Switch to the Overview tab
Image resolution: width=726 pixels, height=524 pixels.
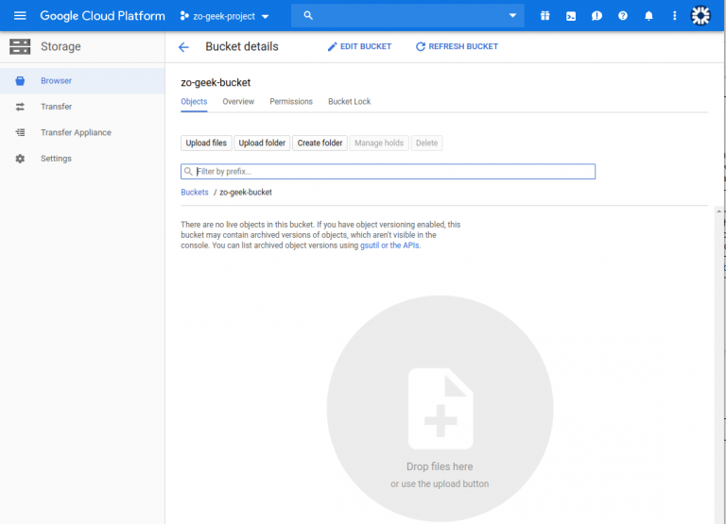[x=238, y=102]
